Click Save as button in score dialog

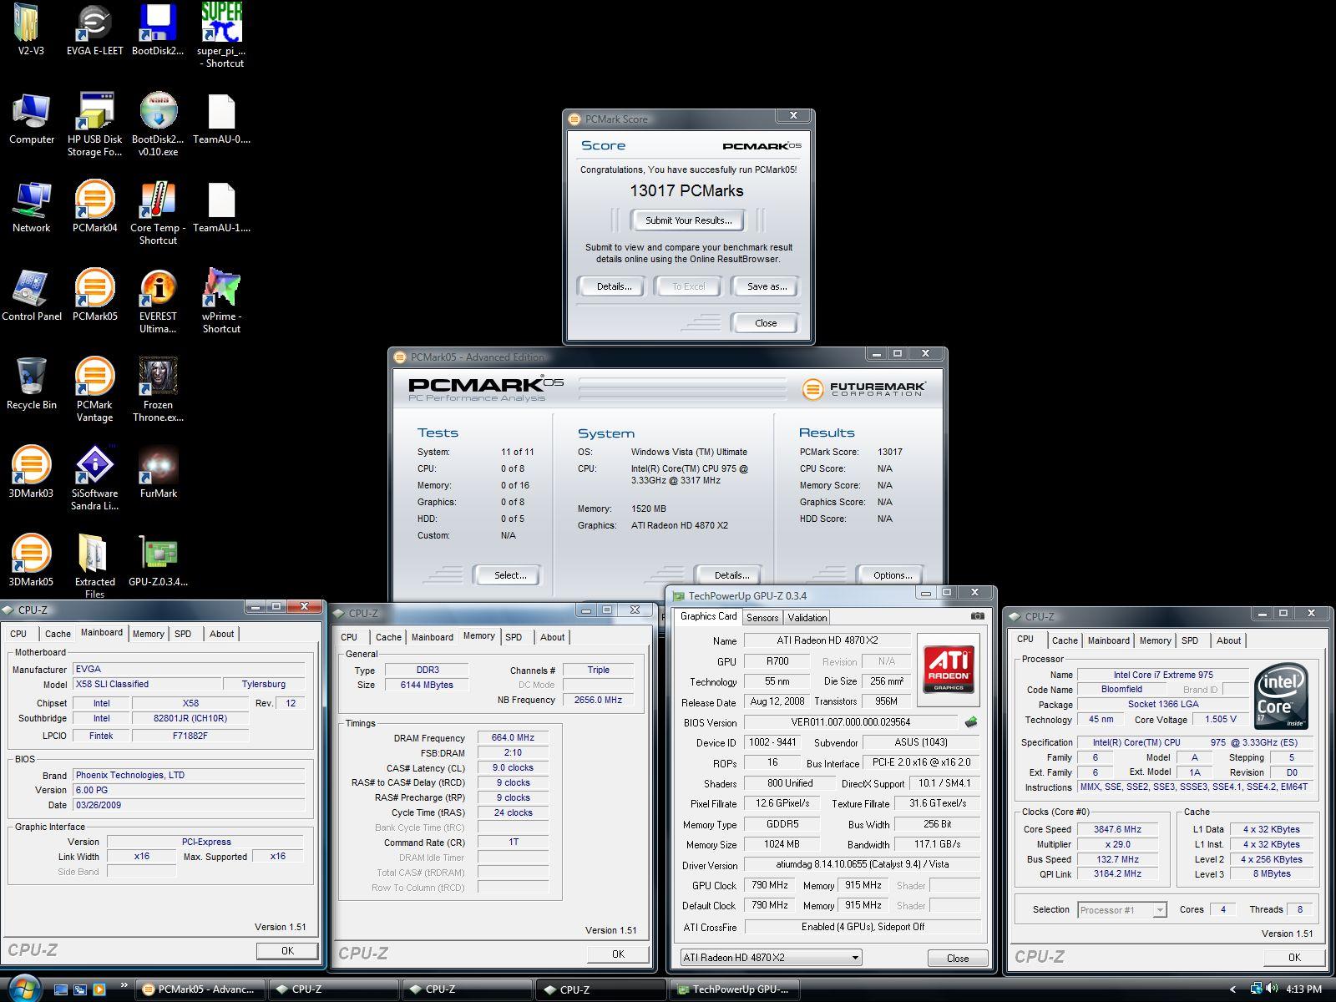pyautogui.click(x=767, y=286)
